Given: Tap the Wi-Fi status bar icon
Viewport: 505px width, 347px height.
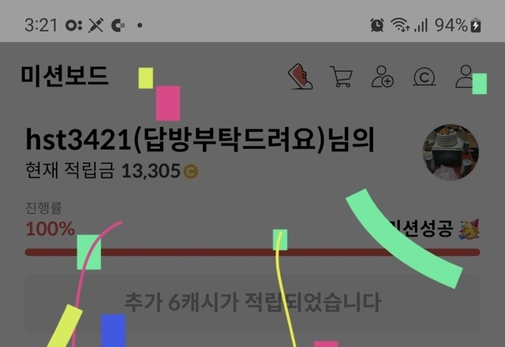Looking at the screenshot, I should point(400,24).
